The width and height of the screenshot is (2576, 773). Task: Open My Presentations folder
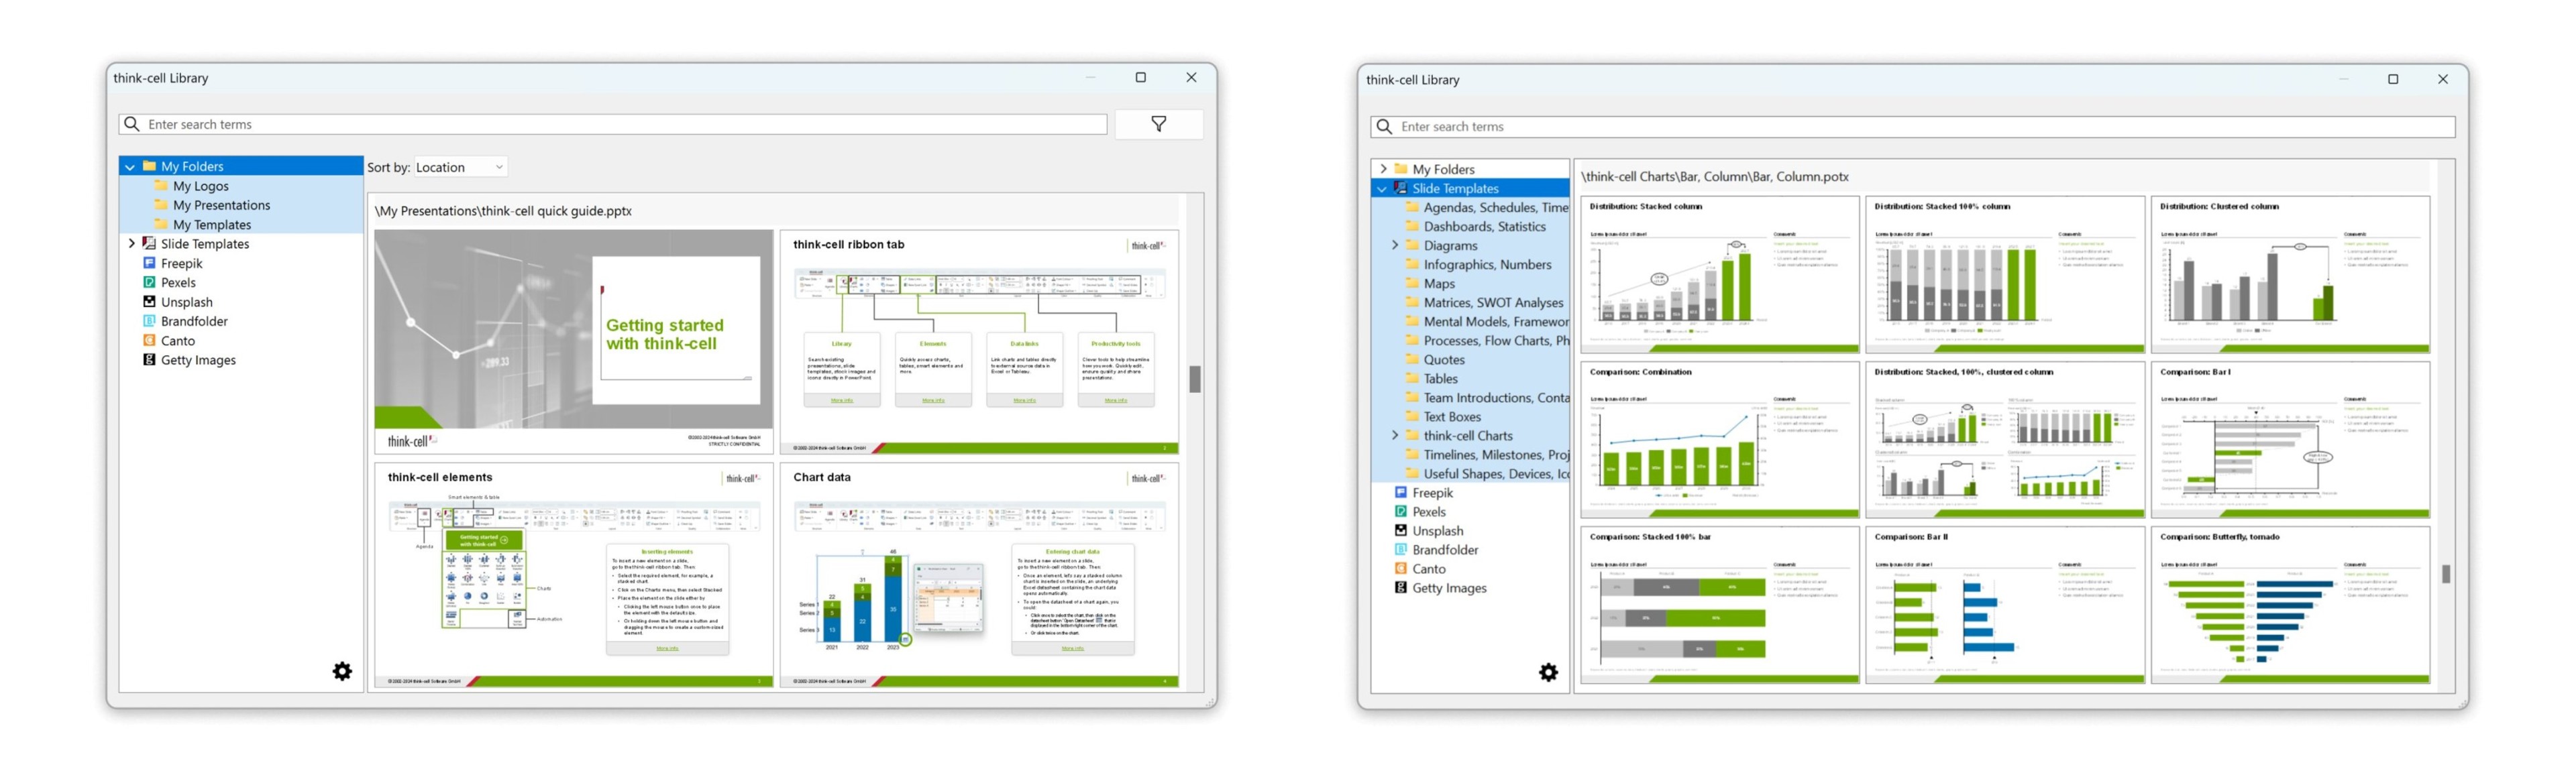221,205
